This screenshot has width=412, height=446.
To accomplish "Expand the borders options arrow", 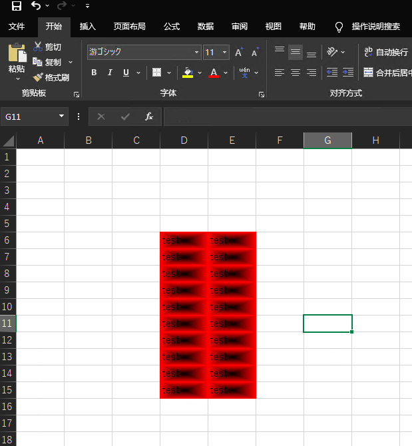I will click(x=169, y=73).
